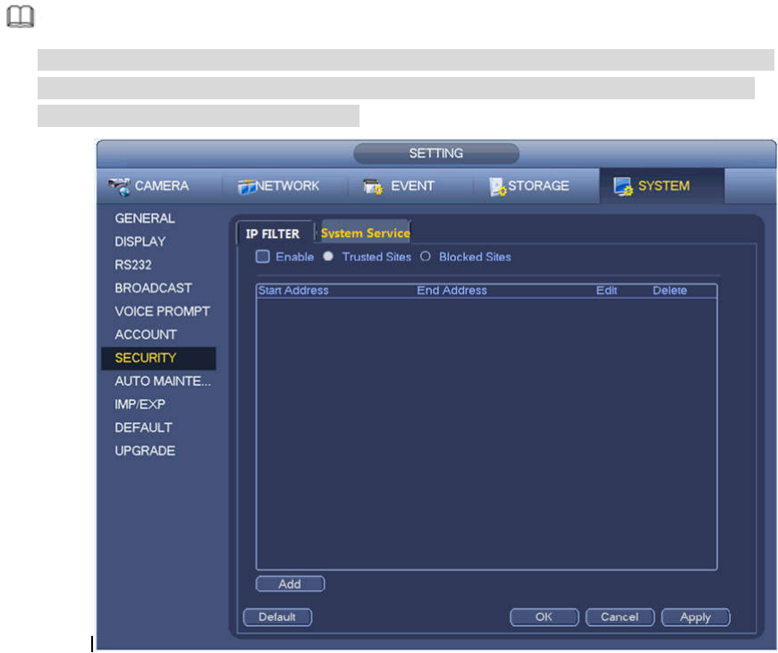Open BROADCAST in the sidebar
778x653 pixels.
tap(153, 288)
